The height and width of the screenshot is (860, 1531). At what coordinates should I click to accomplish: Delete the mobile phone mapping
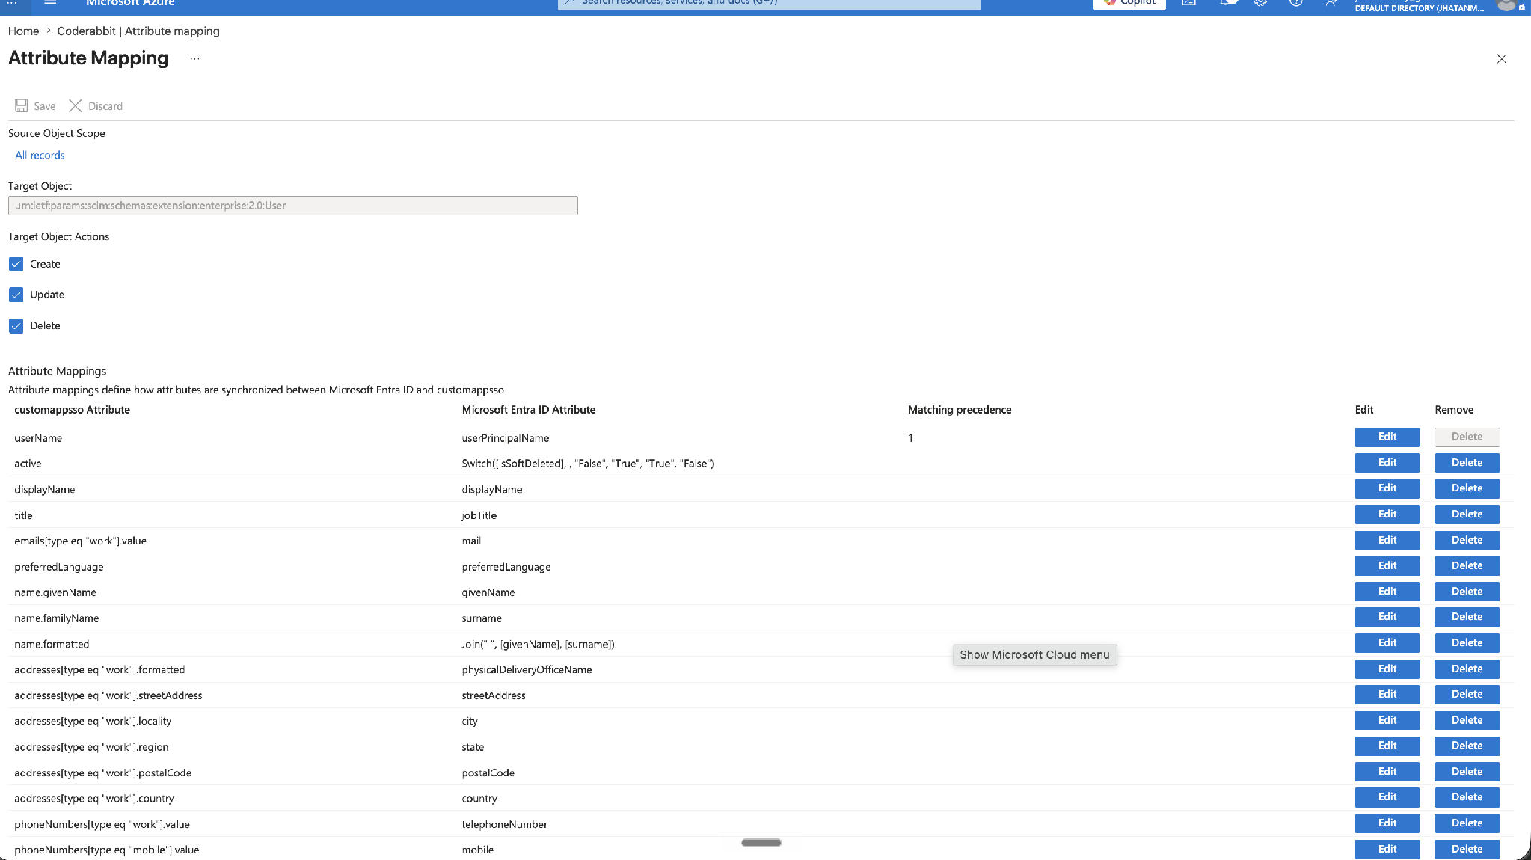[x=1467, y=850]
